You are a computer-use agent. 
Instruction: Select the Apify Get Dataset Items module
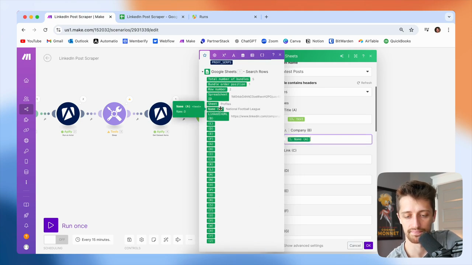point(160,113)
